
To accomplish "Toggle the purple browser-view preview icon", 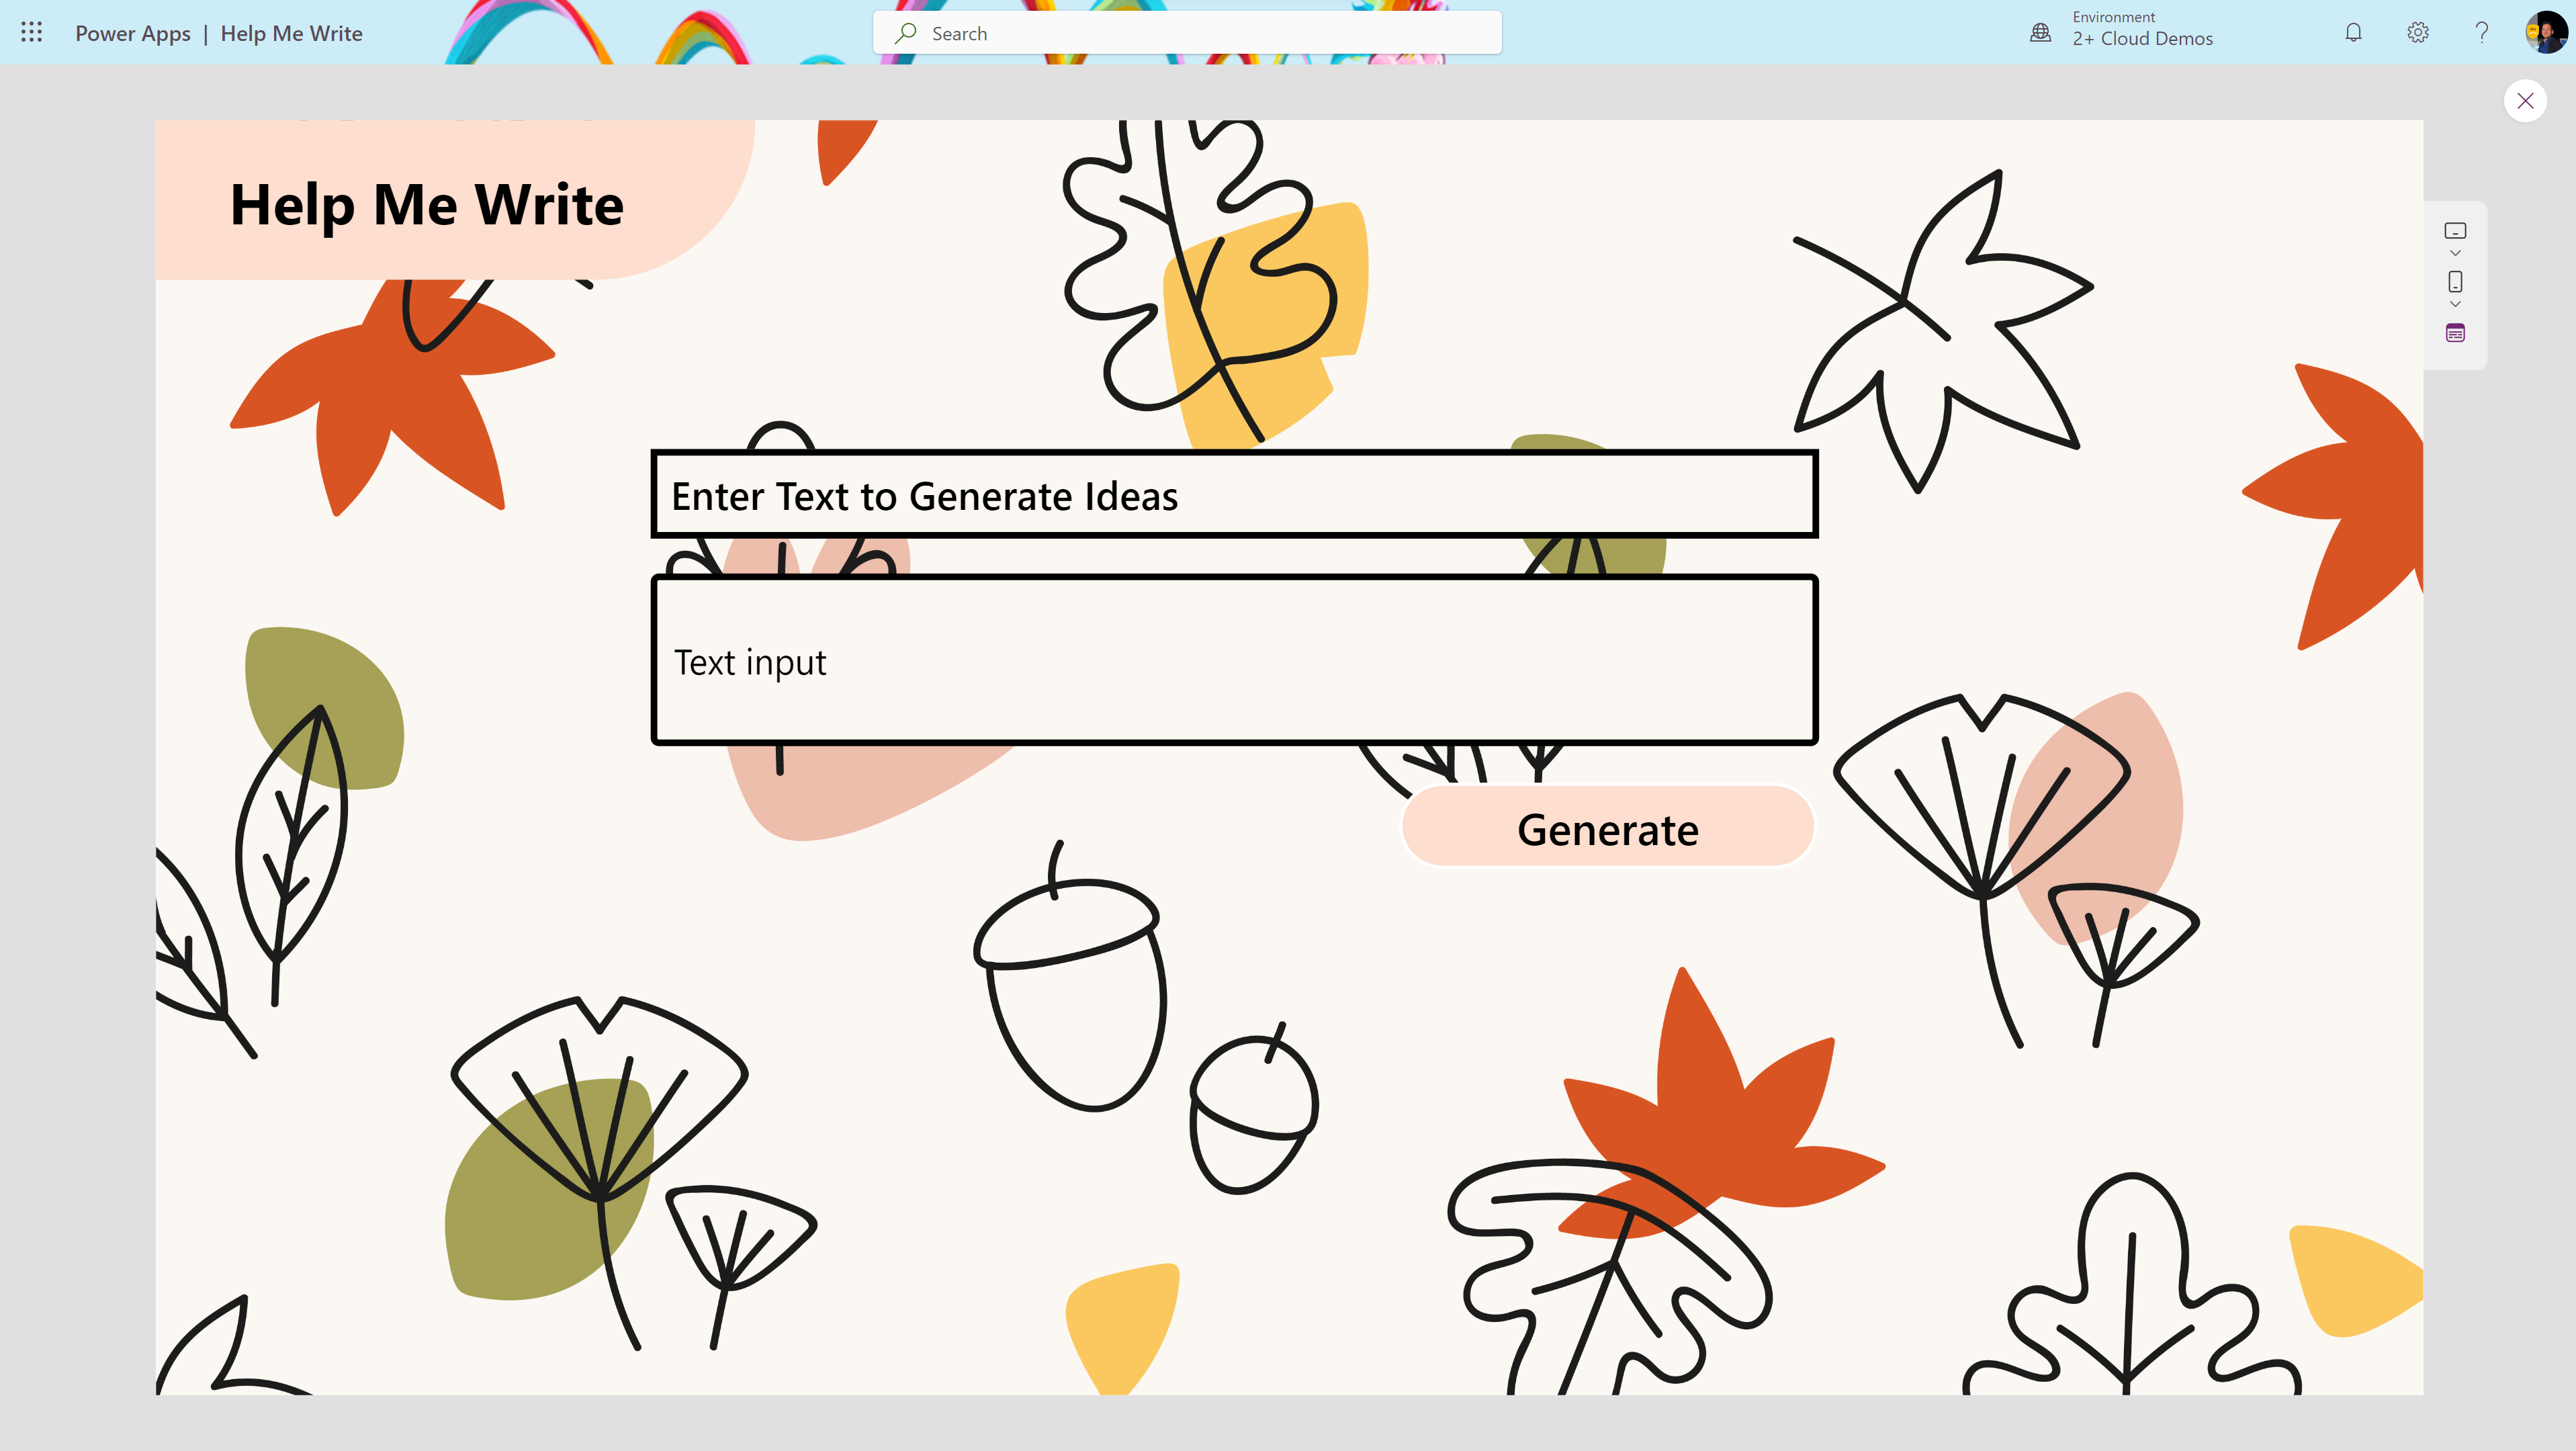I will 2455,333.
